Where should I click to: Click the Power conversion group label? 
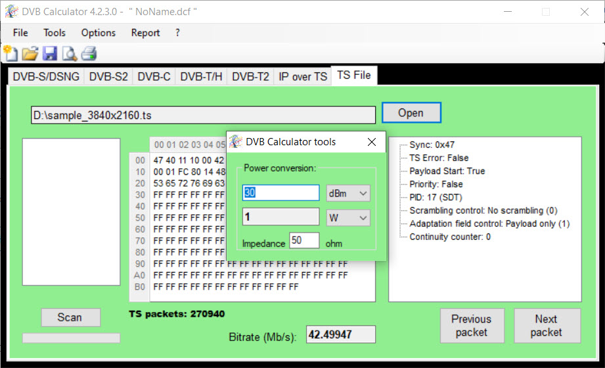(x=280, y=168)
